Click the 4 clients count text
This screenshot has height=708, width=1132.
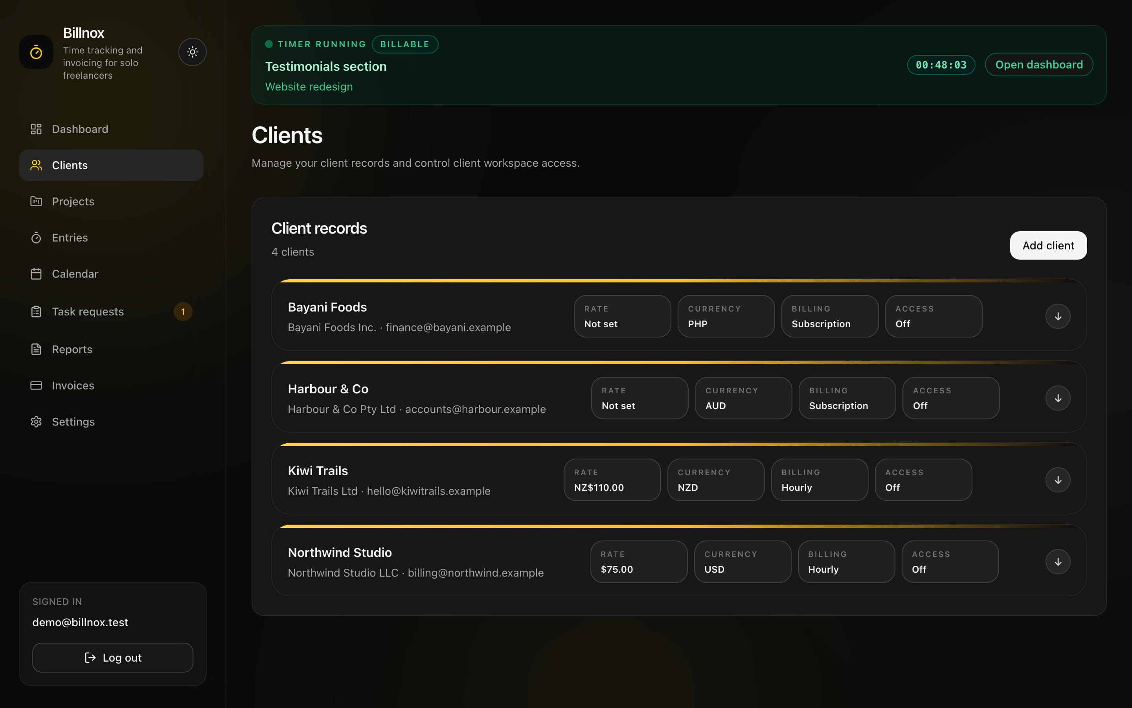coord(293,252)
